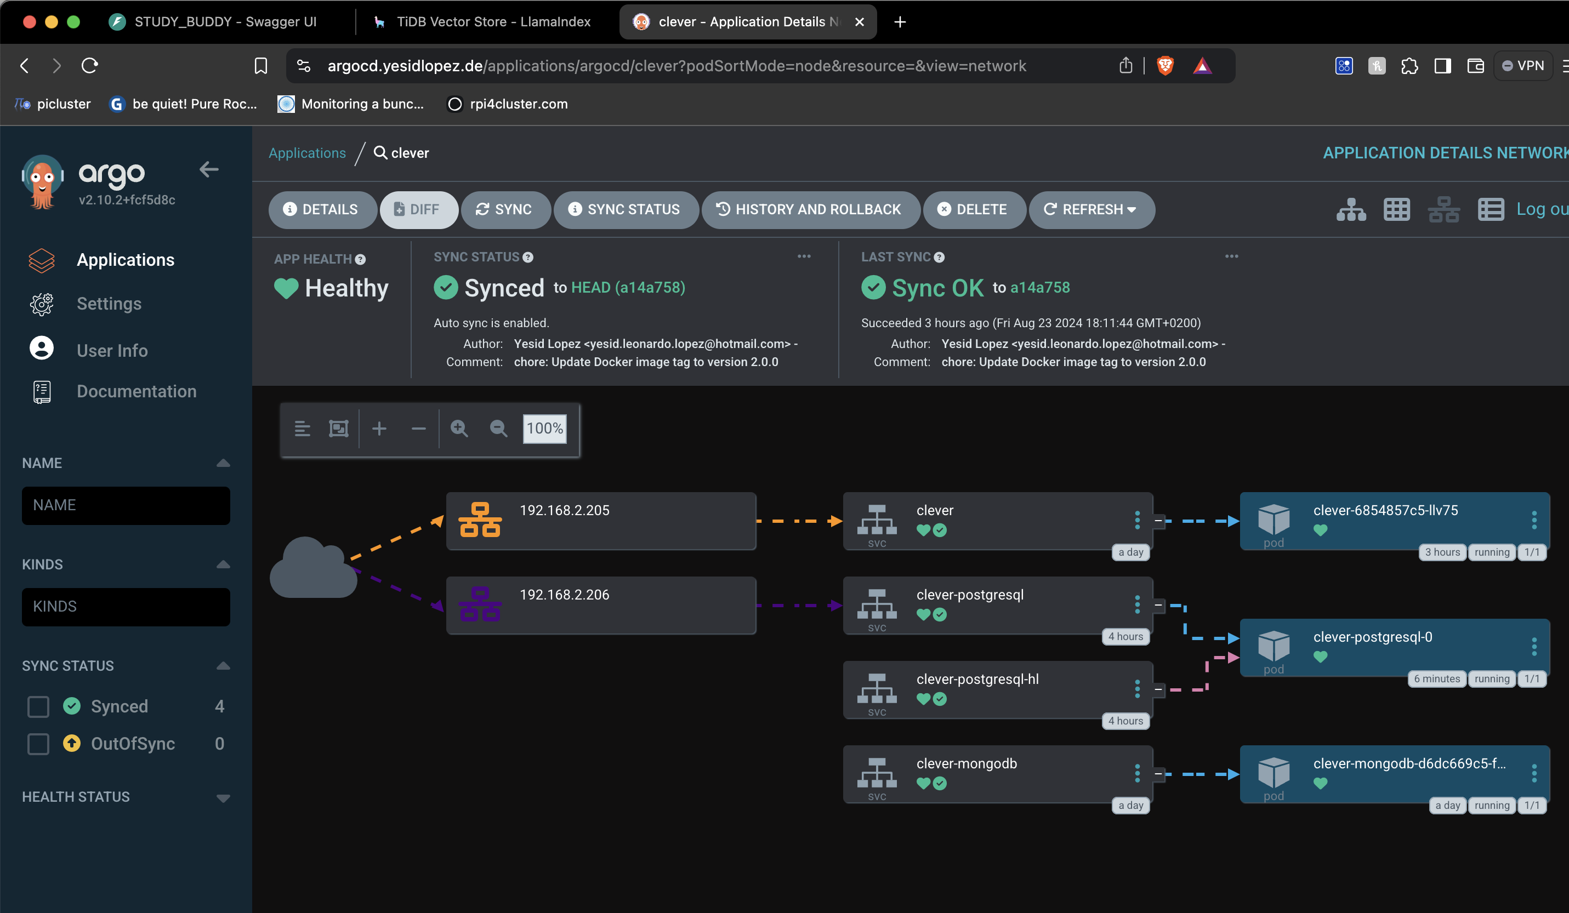Select the network view icon
1569x913 pixels.
coord(1443,210)
